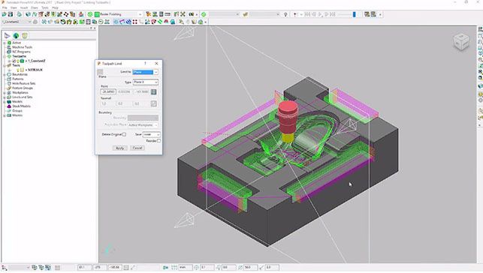Screen dimensions: 483x273
Task: Expand the Models tree node
Action: (x=5, y=102)
